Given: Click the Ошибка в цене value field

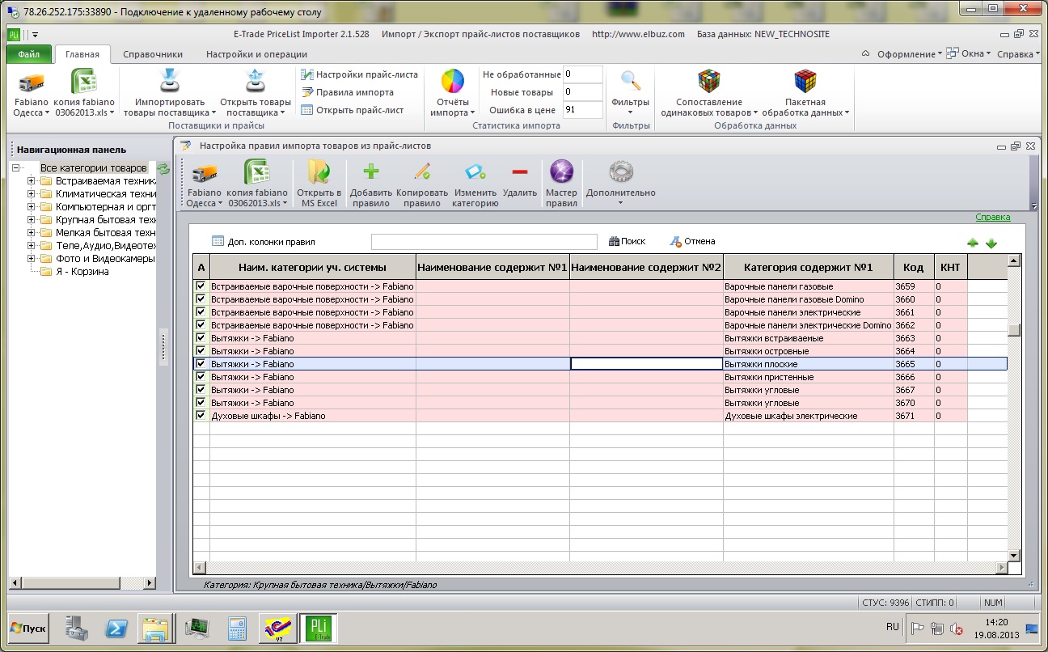Looking at the screenshot, I should [583, 110].
